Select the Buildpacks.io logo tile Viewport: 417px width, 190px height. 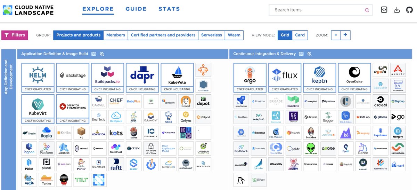[x=107, y=77]
